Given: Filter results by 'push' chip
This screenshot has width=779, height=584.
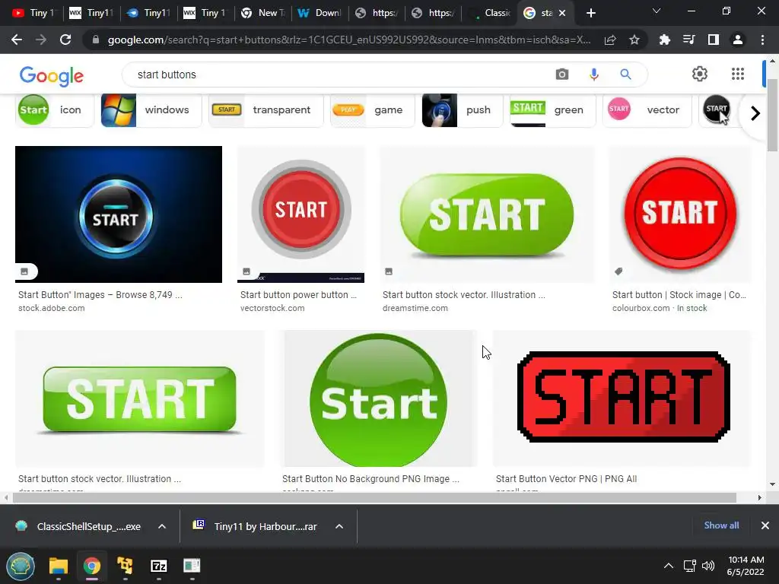Looking at the screenshot, I should click(x=462, y=109).
